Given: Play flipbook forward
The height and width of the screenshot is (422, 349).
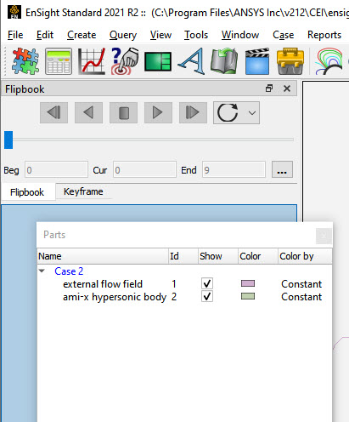Looking at the screenshot, I should pyautogui.click(x=158, y=112).
